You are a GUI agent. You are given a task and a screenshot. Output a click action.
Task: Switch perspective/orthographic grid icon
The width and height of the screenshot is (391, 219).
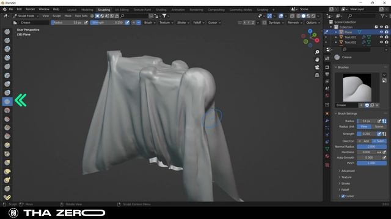pyautogui.click(x=317, y=75)
